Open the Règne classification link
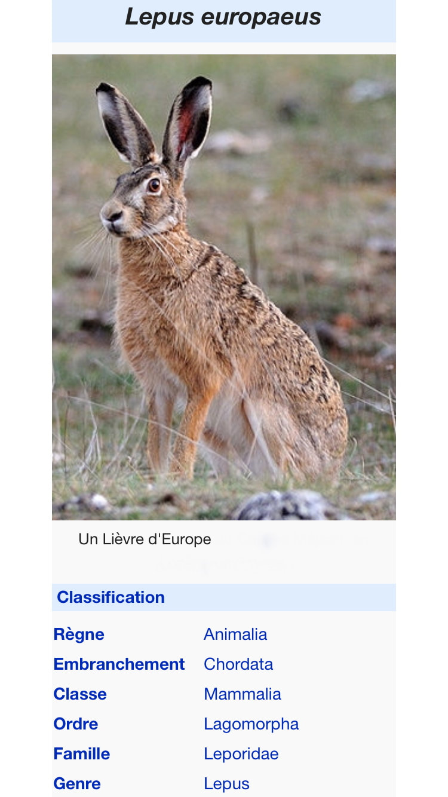 (79, 634)
